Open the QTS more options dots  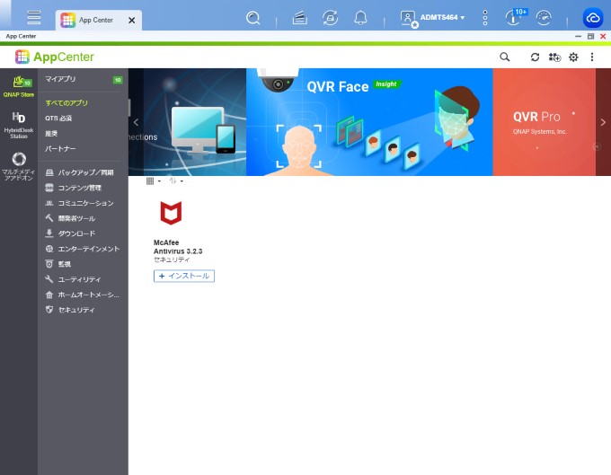point(485,18)
